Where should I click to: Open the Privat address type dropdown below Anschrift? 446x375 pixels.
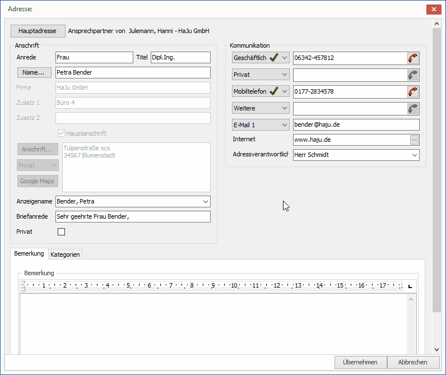click(x=38, y=165)
